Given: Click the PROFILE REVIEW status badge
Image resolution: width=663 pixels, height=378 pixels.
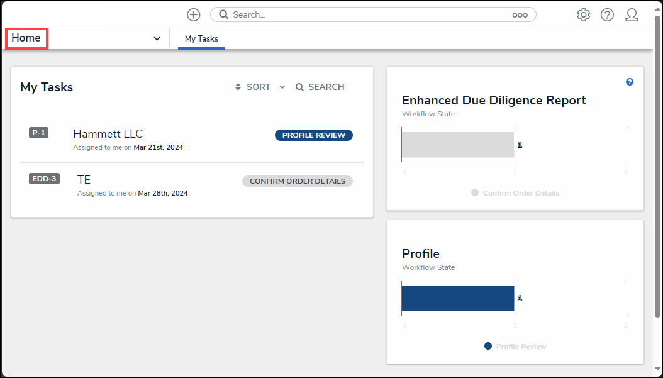Looking at the screenshot, I should [x=314, y=135].
